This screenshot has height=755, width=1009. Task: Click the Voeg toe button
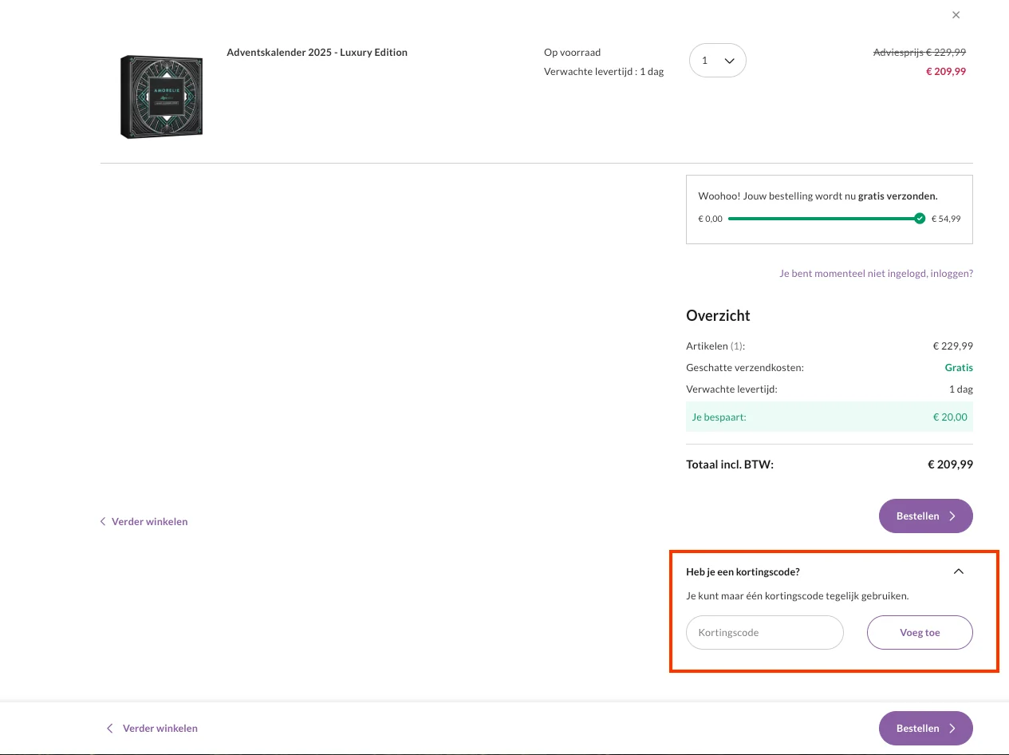click(x=919, y=633)
